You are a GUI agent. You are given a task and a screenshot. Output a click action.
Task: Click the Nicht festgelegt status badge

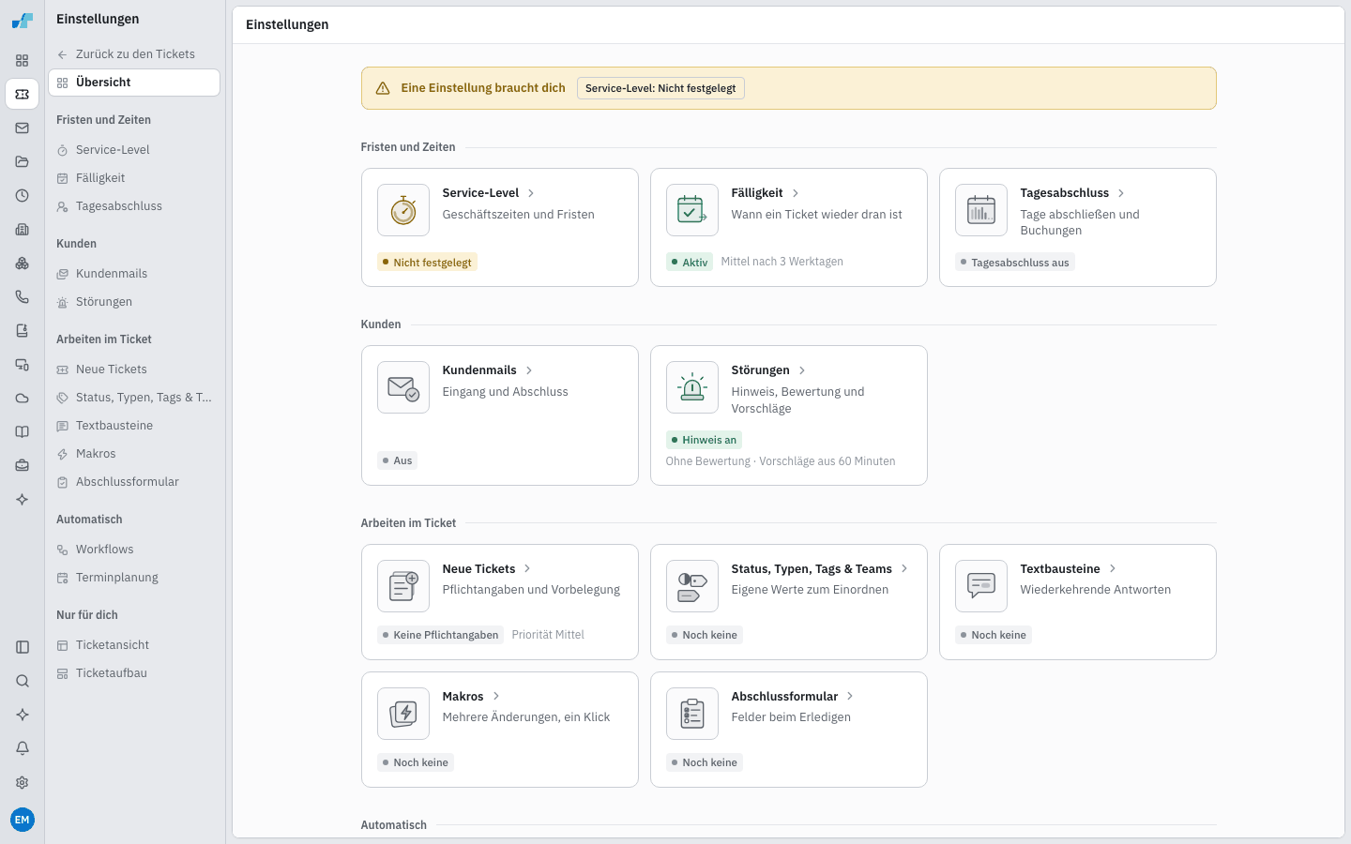click(x=427, y=263)
